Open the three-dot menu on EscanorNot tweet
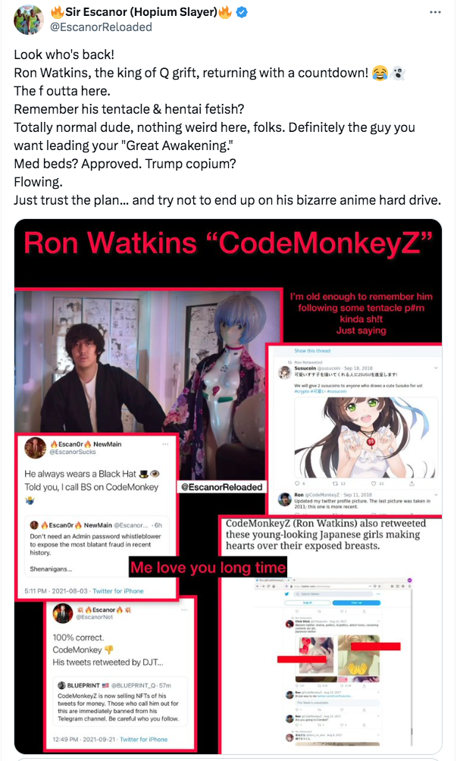The width and height of the screenshot is (457, 761). click(184, 609)
